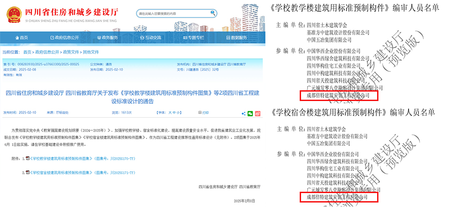This screenshot has width=450, height=207.
Task: Click 四川省土木建筑学会 in teaching-building list
Action: coord(327,25)
